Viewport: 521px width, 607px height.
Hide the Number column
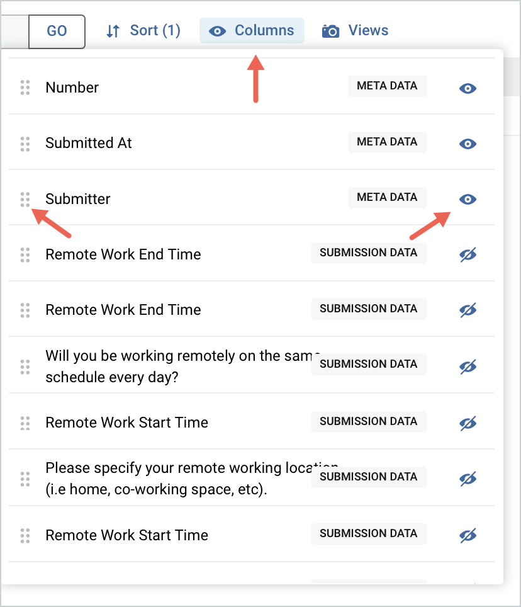click(468, 88)
